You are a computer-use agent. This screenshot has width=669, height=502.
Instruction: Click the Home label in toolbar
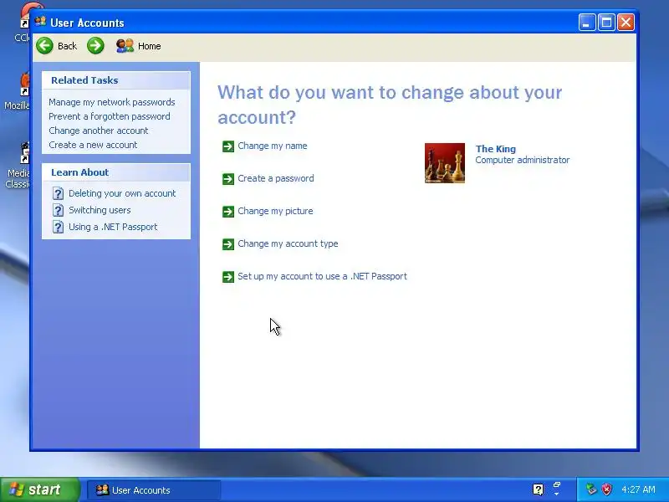click(x=150, y=46)
